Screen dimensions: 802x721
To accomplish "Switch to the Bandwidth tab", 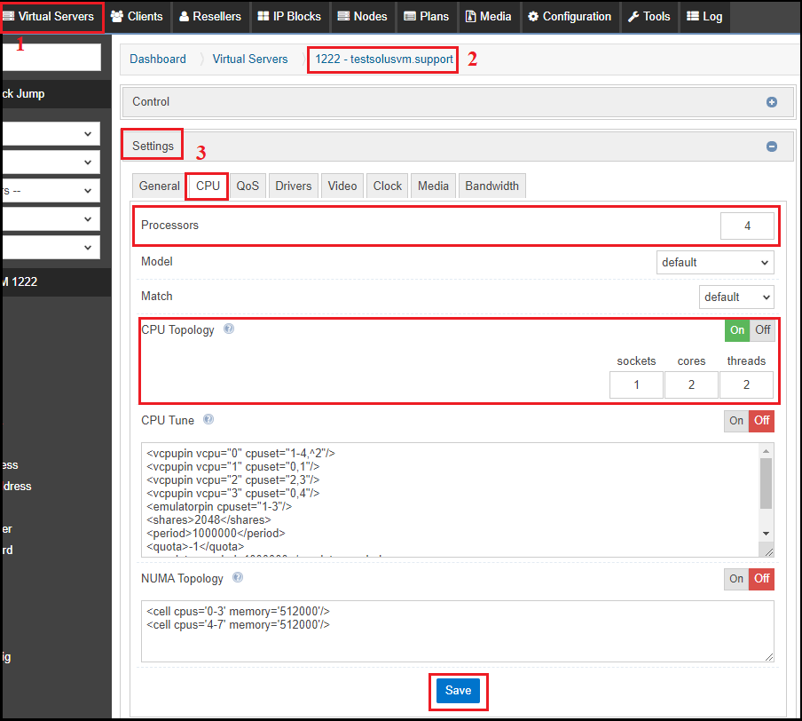I will tap(491, 186).
